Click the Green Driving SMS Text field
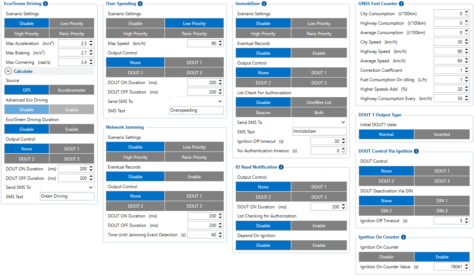 (x=67, y=196)
